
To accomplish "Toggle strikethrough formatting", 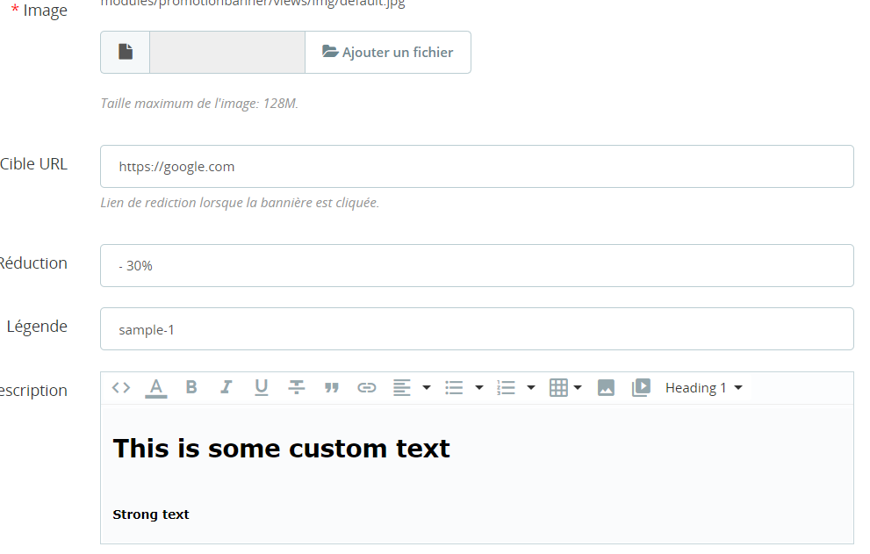I will click(297, 387).
